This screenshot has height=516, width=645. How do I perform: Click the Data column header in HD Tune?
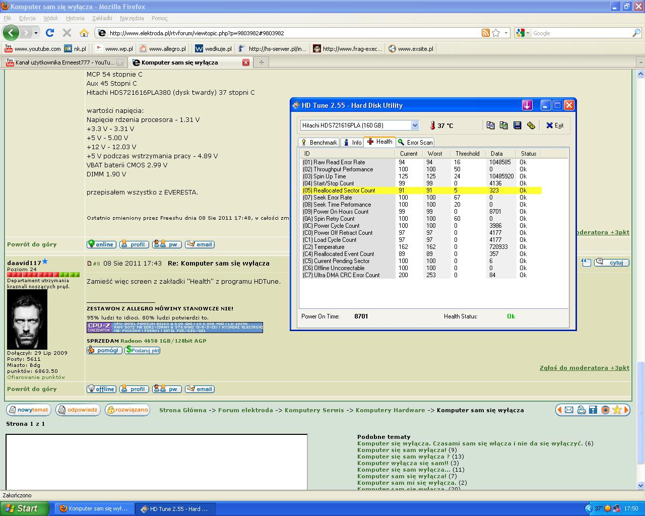point(501,154)
